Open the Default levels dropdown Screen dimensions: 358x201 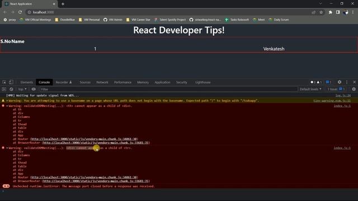coord(310,89)
